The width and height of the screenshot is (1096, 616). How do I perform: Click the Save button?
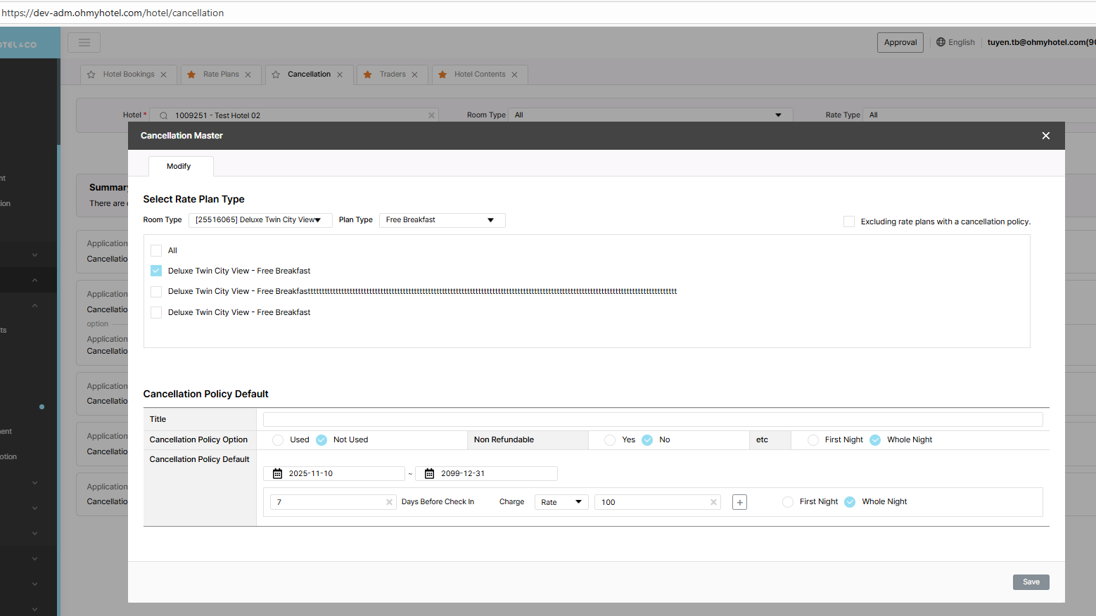pyautogui.click(x=1031, y=582)
